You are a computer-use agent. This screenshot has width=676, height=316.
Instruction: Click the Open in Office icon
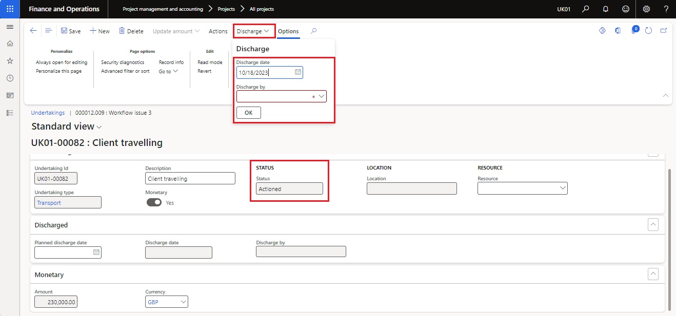pos(618,31)
